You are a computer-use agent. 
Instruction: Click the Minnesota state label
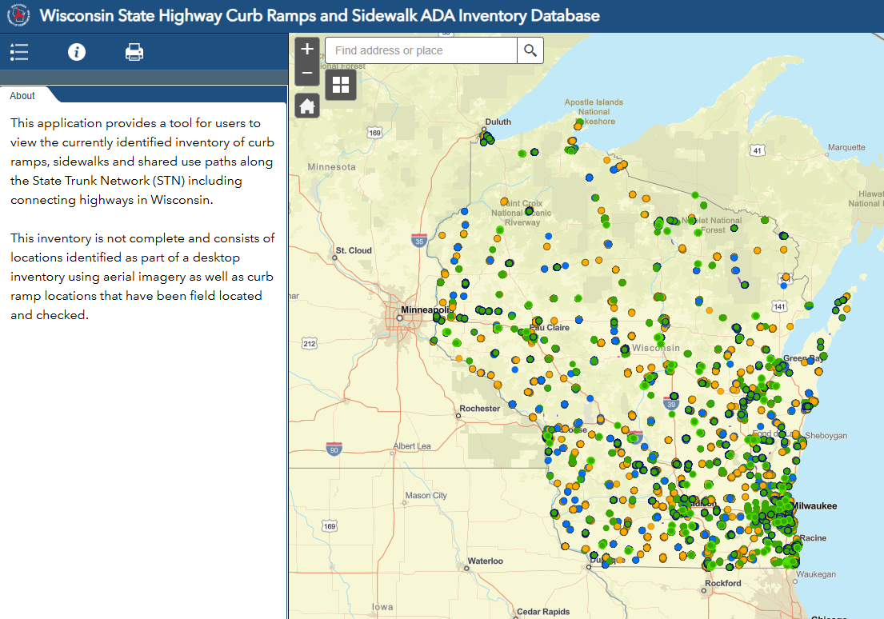click(331, 167)
